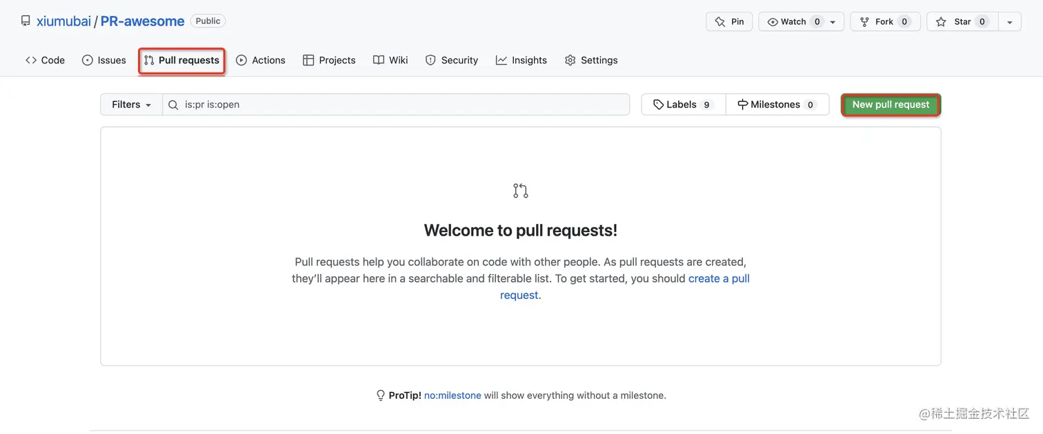View the Insights tab

[521, 60]
